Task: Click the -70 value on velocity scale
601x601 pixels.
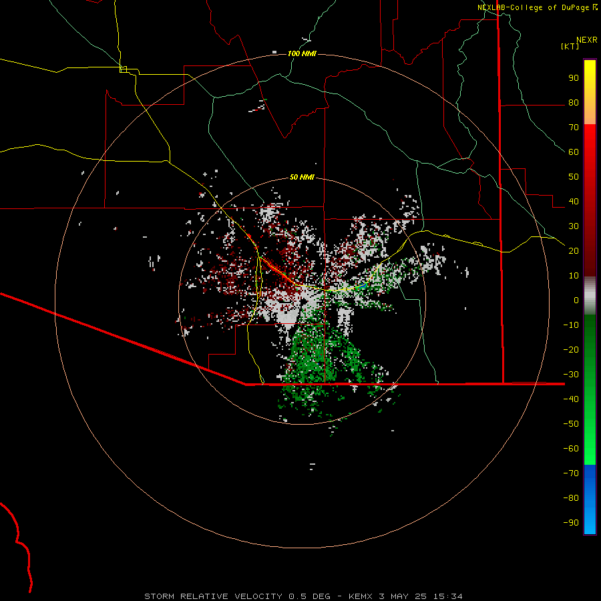Action: 571,473
